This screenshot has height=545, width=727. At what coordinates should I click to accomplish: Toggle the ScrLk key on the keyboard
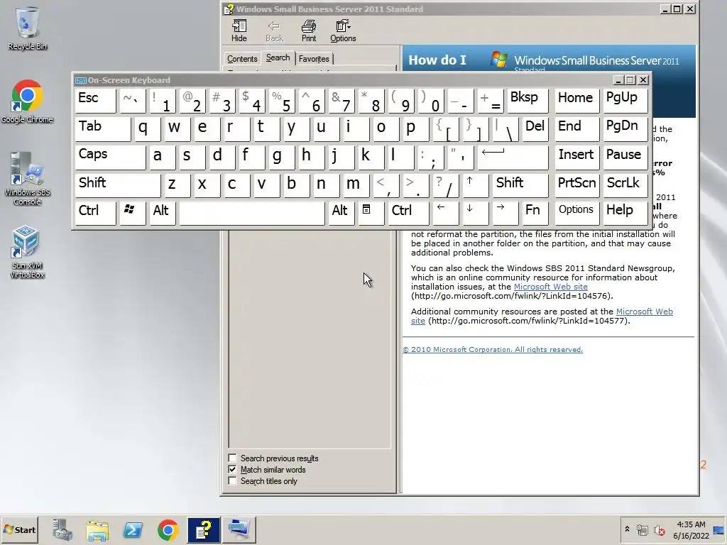(x=625, y=185)
